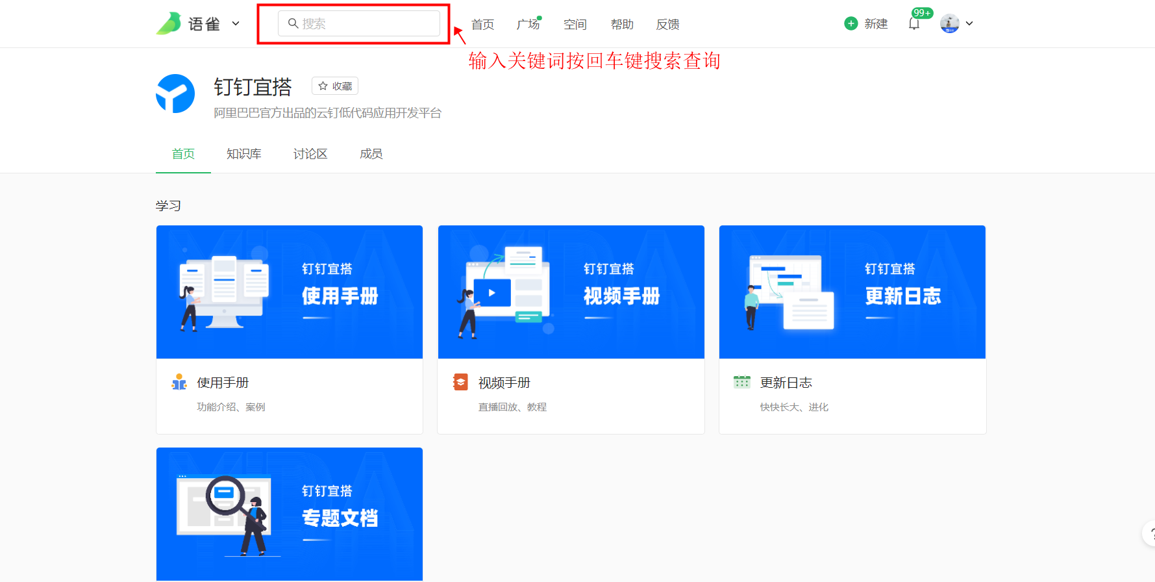The image size is (1155, 582).
Task: Open the 视频手册 blue cover thumbnail
Action: [571, 292]
